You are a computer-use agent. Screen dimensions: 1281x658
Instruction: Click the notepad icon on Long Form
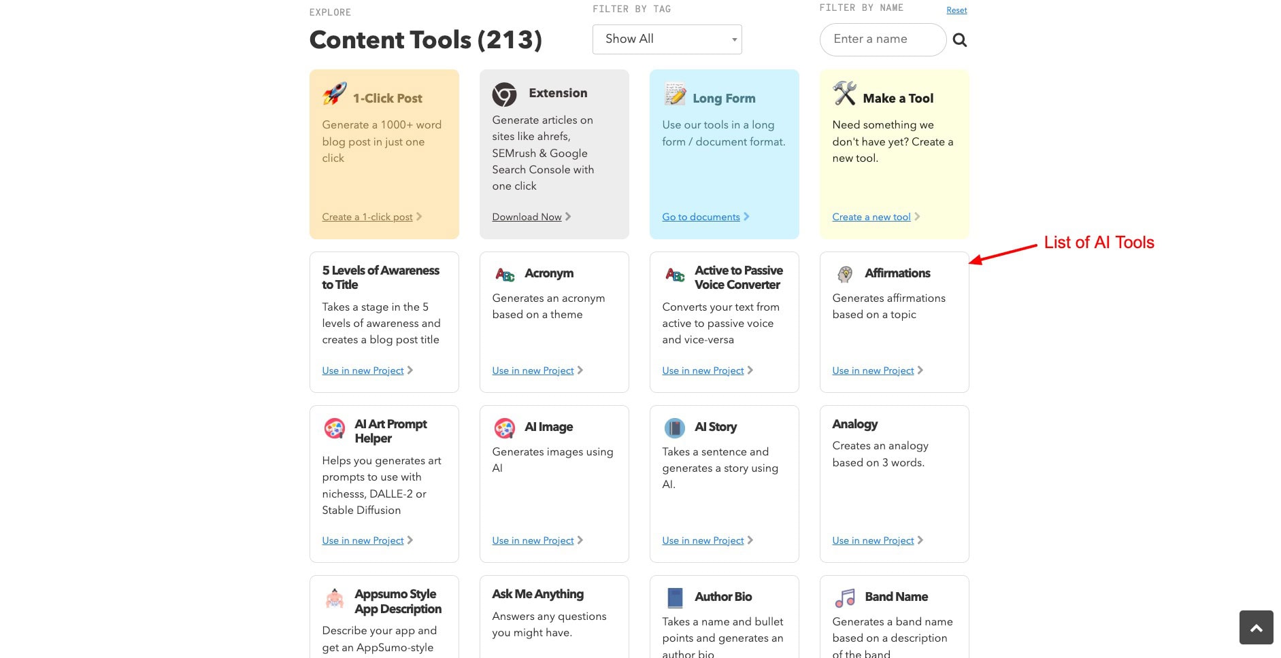(675, 94)
